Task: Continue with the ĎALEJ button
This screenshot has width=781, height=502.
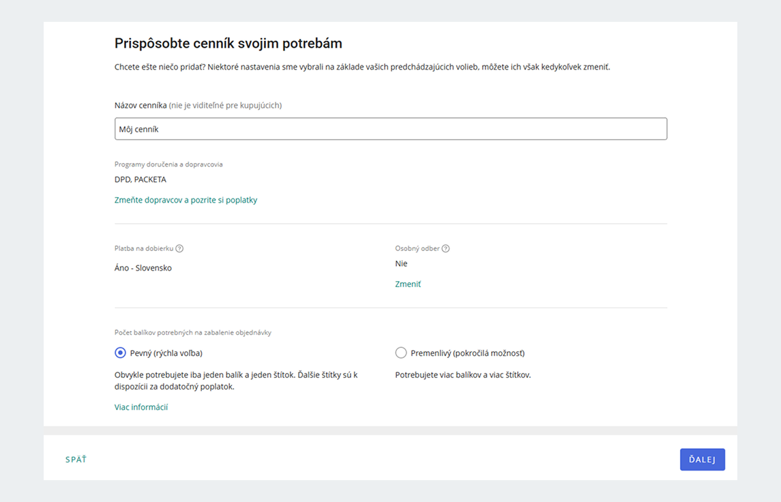Action: pyautogui.click(x=703, y=460)
